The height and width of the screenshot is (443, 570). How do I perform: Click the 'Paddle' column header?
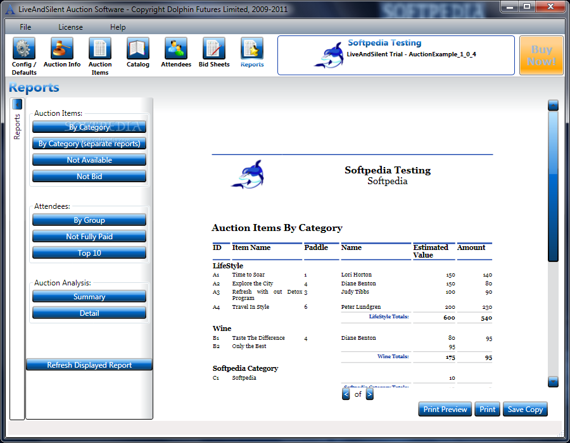(x=316, y=247)
